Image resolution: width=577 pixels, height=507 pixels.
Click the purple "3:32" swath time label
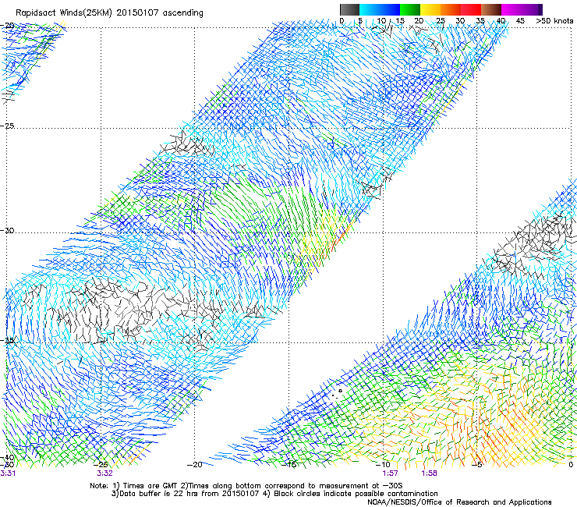[x=105, y=473]
